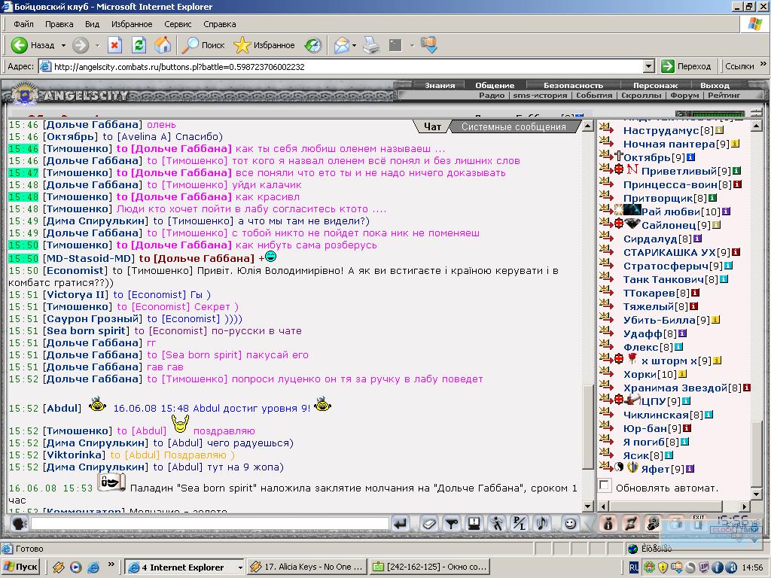Click into the chat message input field
The height and width of the screenshot is (578, 771).
(x=211, y=524)
